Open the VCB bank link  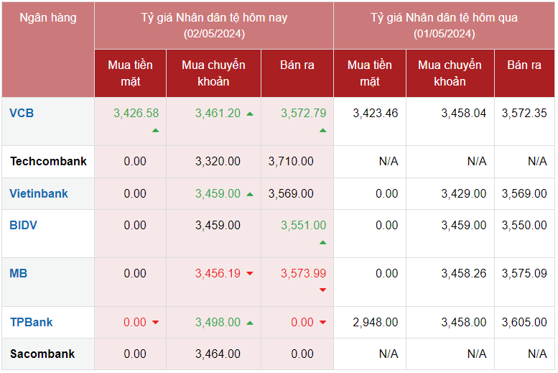click(x=22, y=113)
